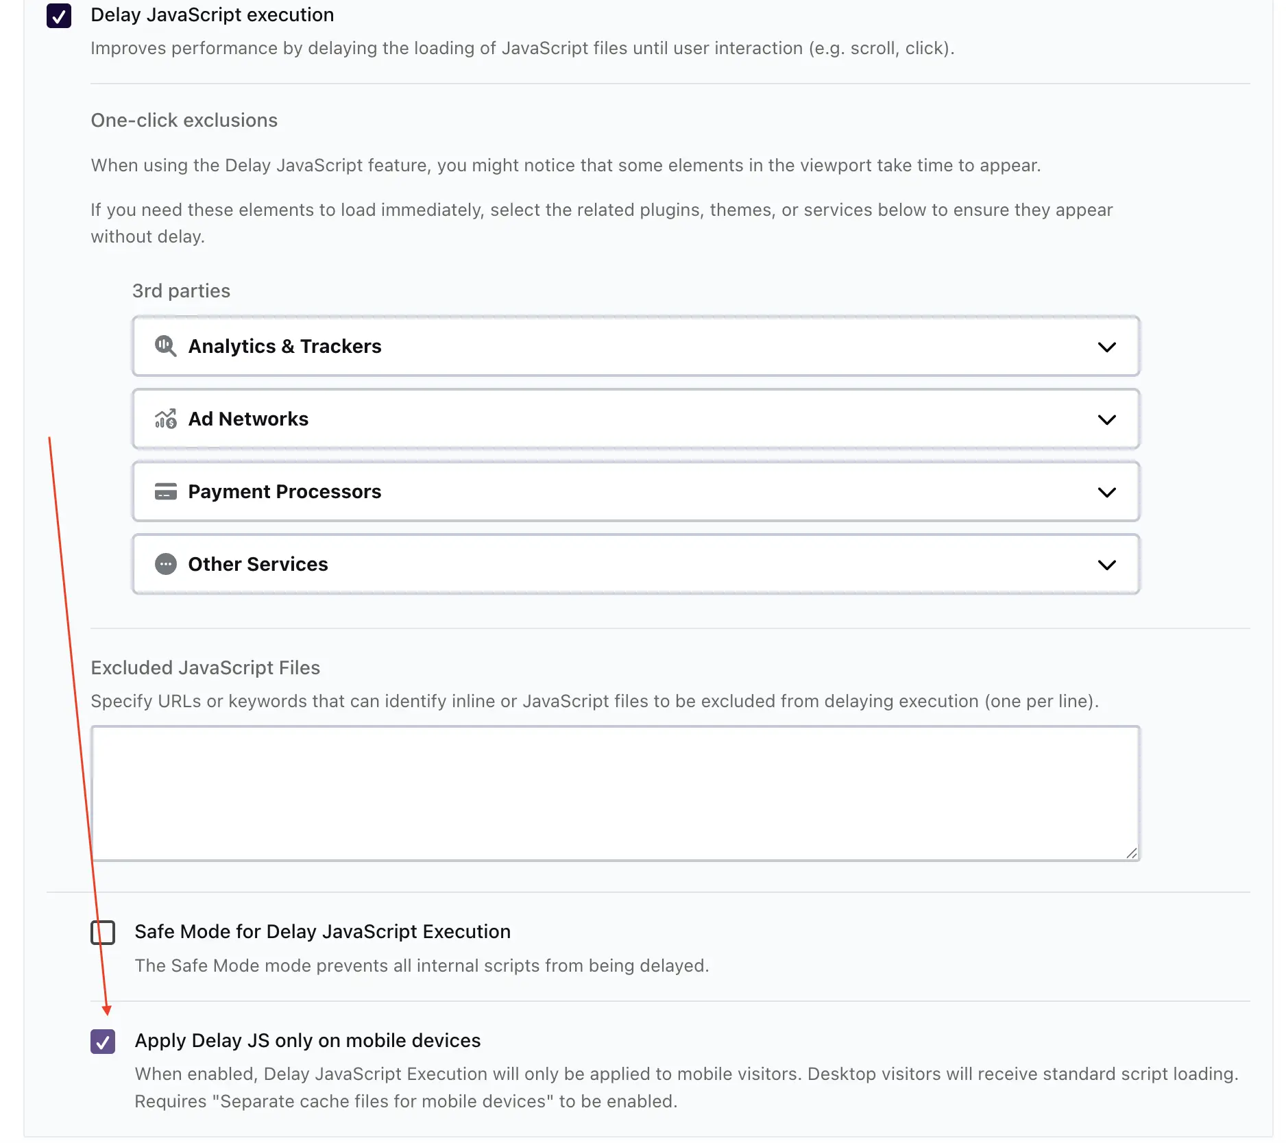Select the Other Services title text
The image size is (1286, 1143).
coord(258,564)
